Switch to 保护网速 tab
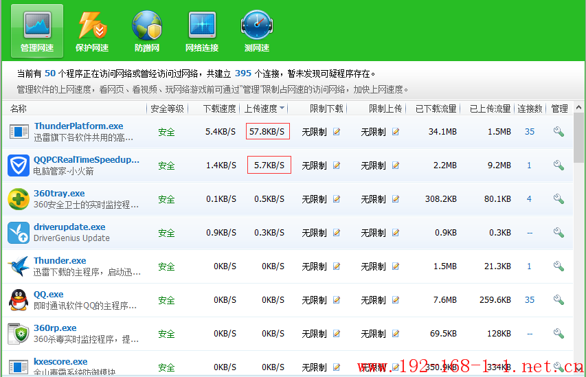Viewport: 586px width, 377px height. click(x=92, y=31)
